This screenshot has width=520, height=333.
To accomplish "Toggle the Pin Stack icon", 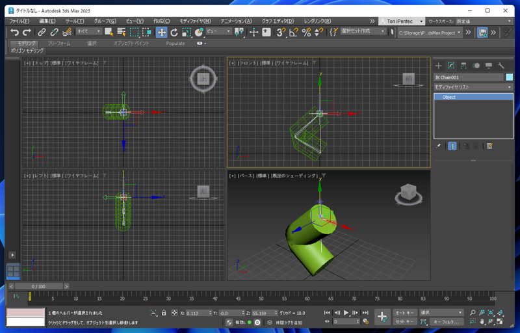I will click(x=438, y=146).
